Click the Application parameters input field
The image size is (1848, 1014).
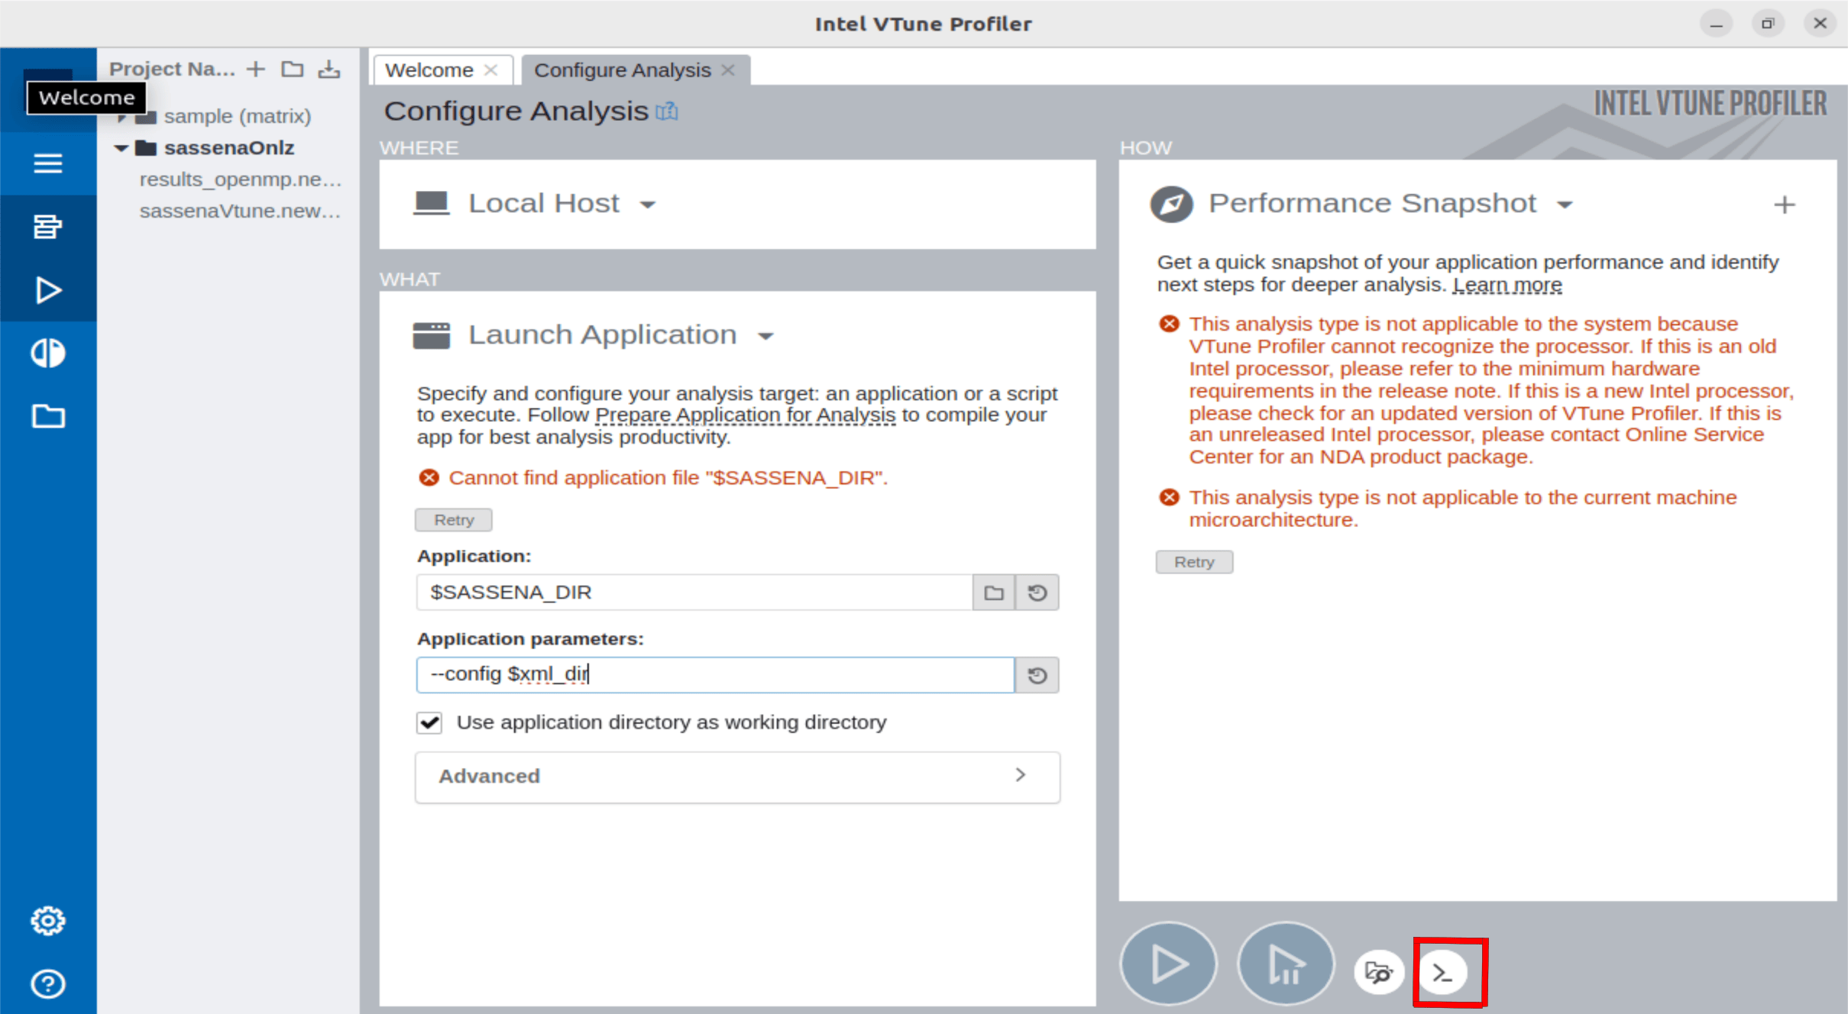pos(715,675)
